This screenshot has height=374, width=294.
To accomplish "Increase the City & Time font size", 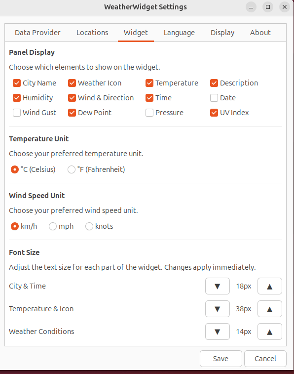I will click(269, 286).
